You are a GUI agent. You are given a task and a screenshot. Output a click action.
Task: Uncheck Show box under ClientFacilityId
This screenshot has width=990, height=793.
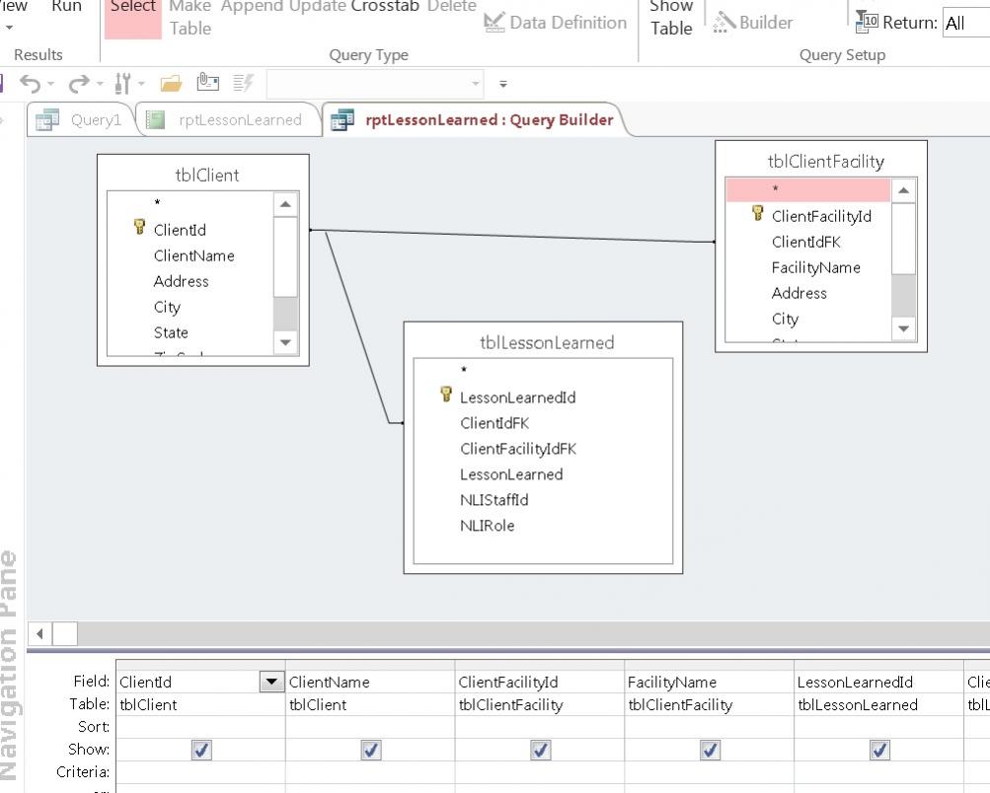click(x=541, y=750)
